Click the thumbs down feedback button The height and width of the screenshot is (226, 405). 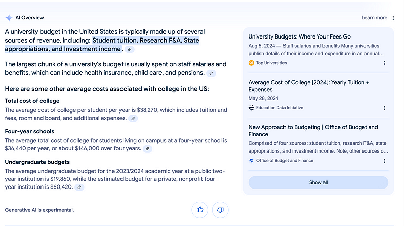point(220,210)
